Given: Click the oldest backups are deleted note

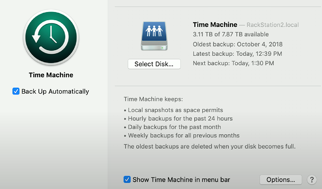Looking at the screenshot, I should (210, 146).
